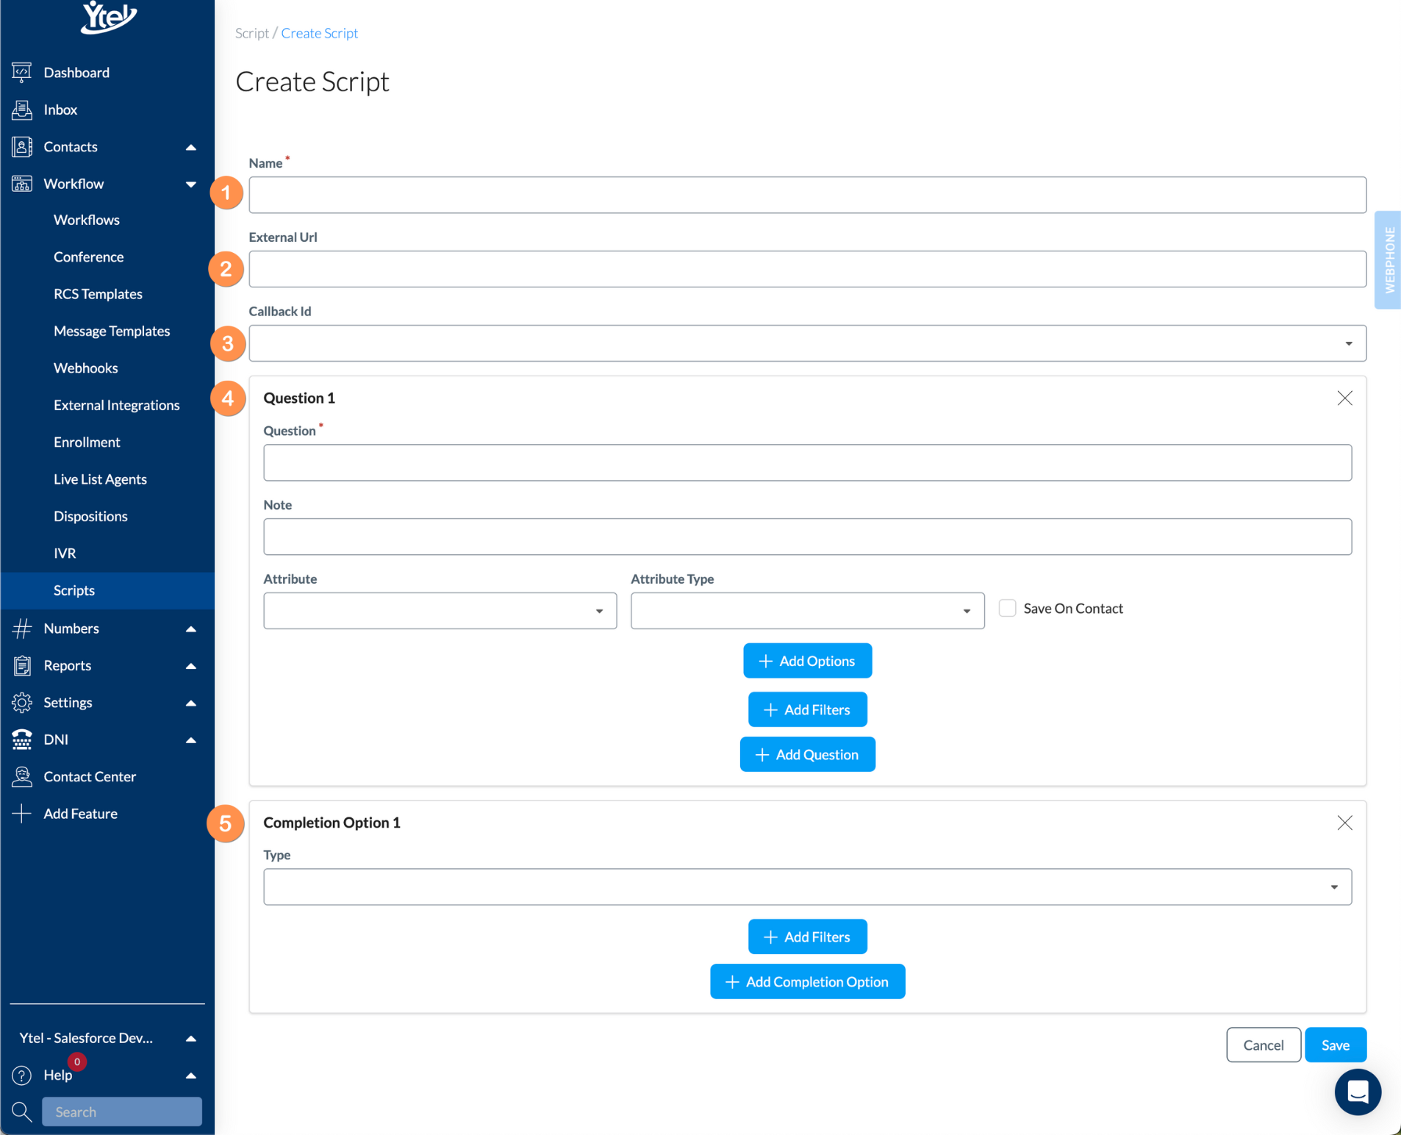Click the Contacts address book icon

[22, 146]
